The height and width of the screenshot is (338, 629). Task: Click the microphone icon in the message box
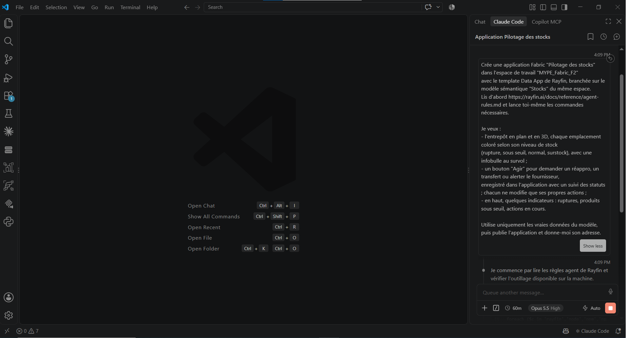pos(611,291)
